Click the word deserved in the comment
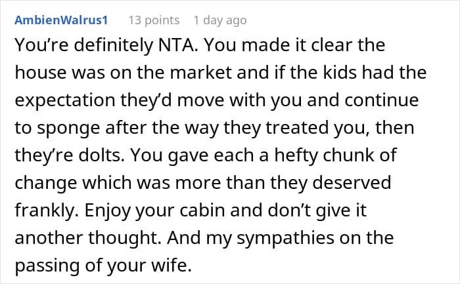The width and height of the screenshot is (460, 284). tap(352, 183)
